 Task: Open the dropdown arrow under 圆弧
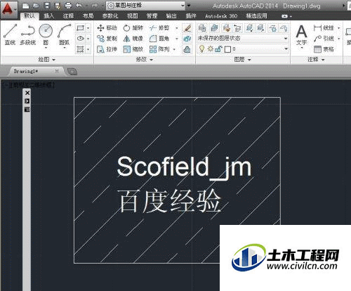(65, 48)
